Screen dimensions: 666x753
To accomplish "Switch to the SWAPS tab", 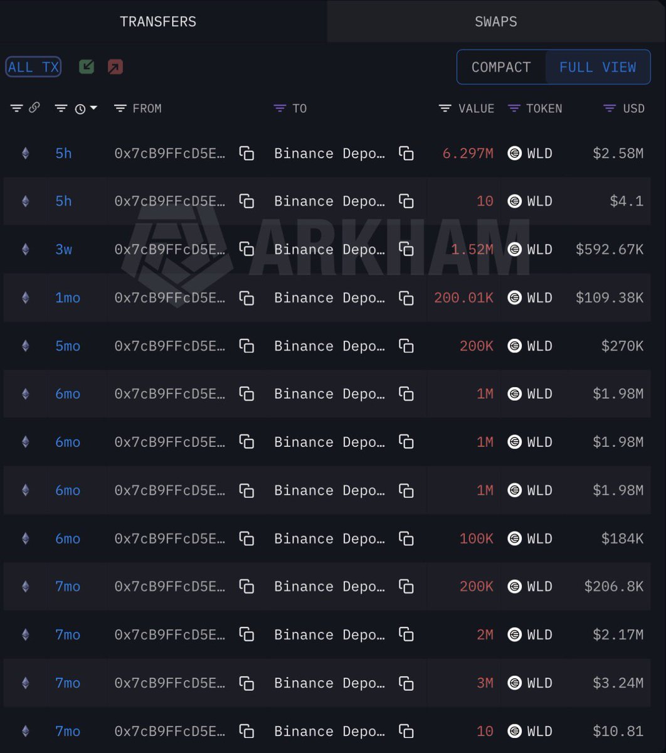I will 495,21.
